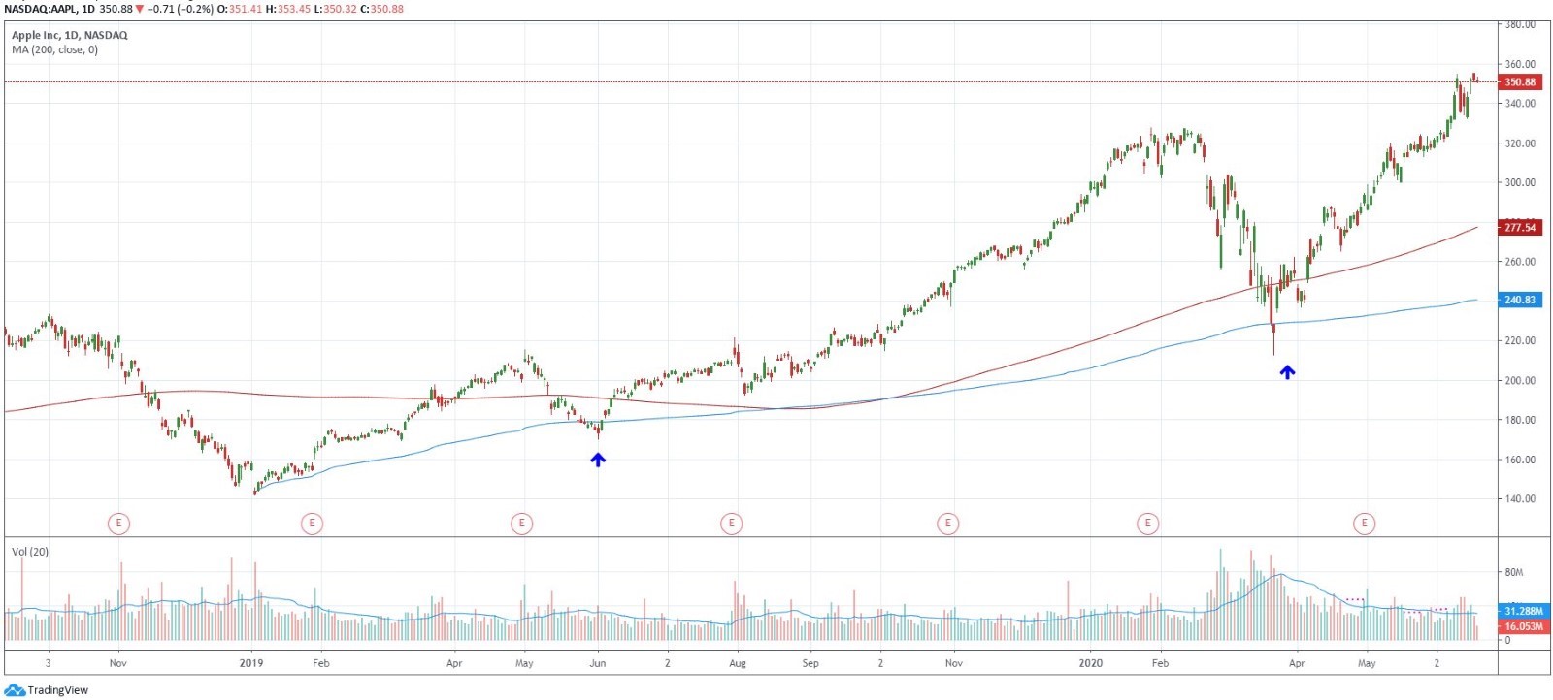Click the red 16.053M volume tag

[1522, 626]
